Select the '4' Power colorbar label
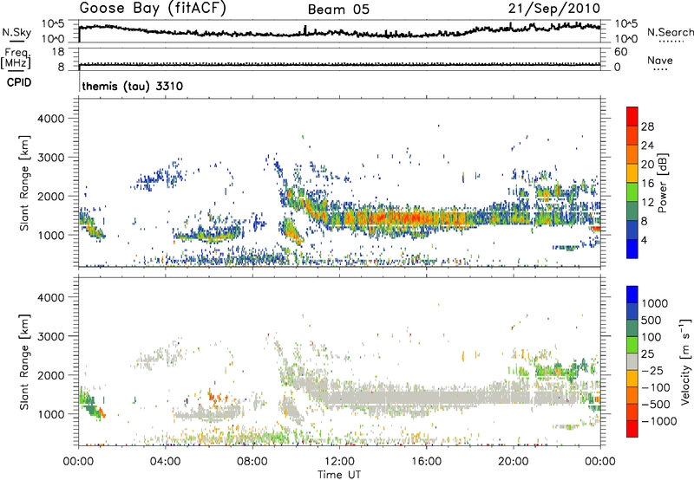The image size is (694, 480). (645, 240)
